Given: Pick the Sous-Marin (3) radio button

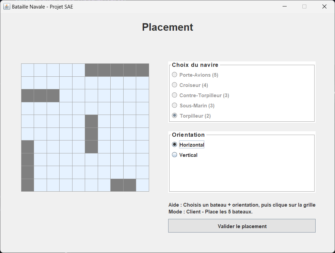Looking at the screenshot, I should pos(175,105).
